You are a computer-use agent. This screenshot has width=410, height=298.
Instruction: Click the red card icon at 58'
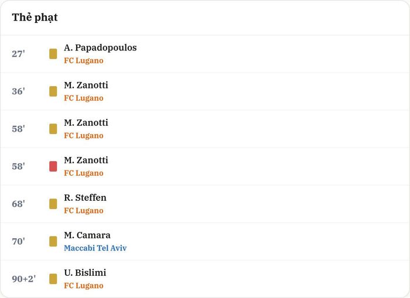[x=53, y=166]
